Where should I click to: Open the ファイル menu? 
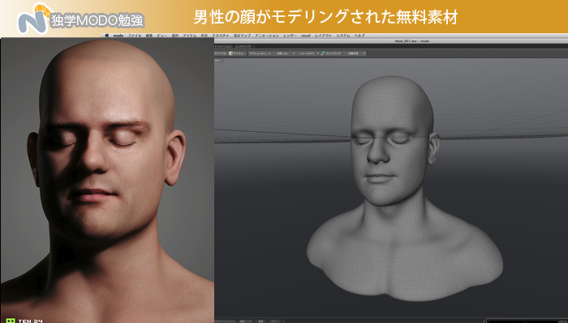click(135, 36)
